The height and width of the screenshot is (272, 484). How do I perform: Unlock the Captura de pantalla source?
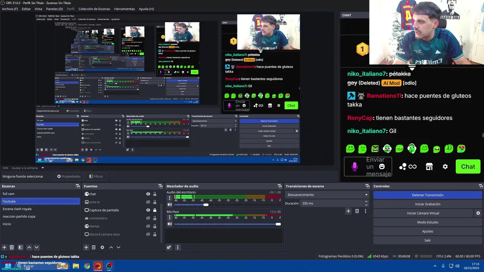point(155,210)
